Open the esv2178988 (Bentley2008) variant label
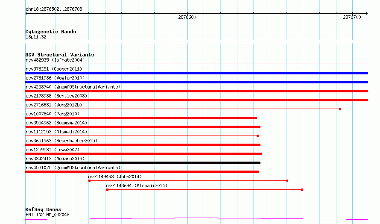 tap(56, 96)
